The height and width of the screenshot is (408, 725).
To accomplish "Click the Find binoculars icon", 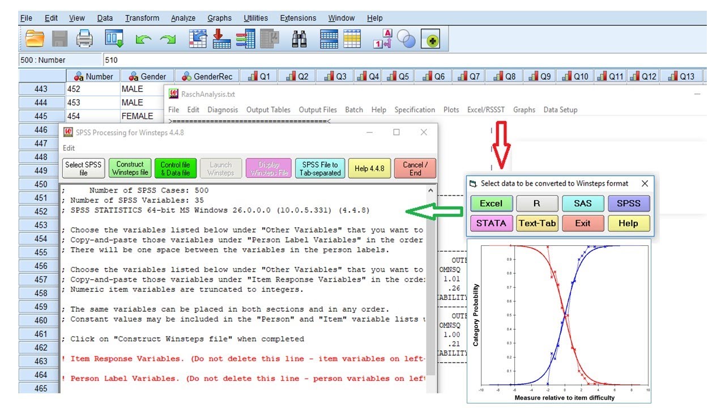I will (299, 39).
